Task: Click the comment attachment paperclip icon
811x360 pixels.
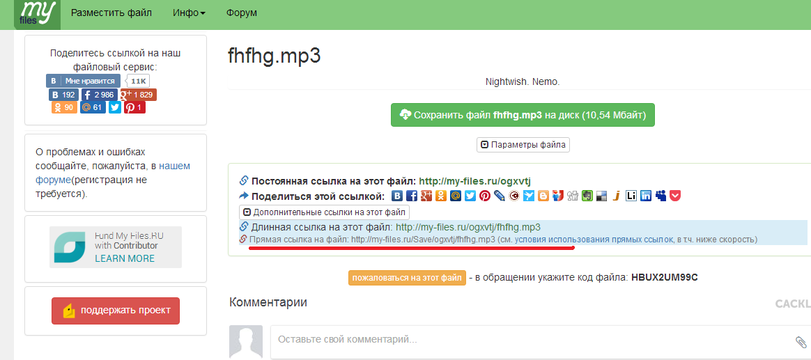Action: click(801, 341)
